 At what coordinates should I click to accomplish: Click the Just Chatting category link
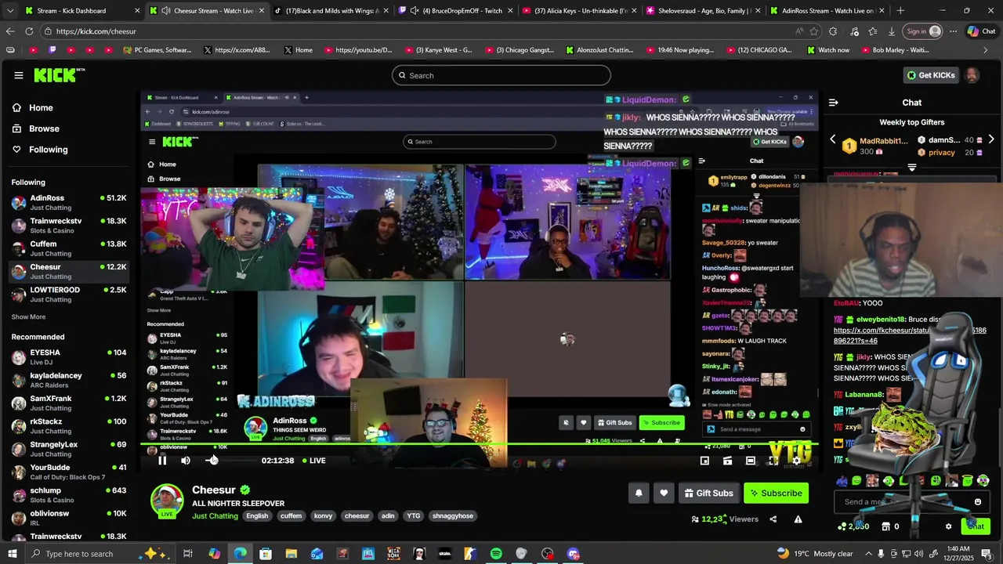pyautogui.click(x=215, y=516)
